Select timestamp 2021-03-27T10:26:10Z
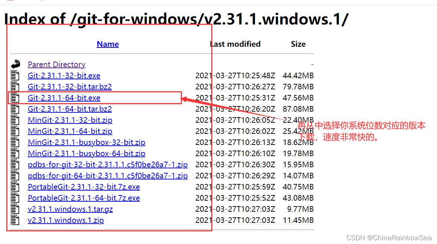Screen dimensions: 437x244 click(x=235, y=153)
